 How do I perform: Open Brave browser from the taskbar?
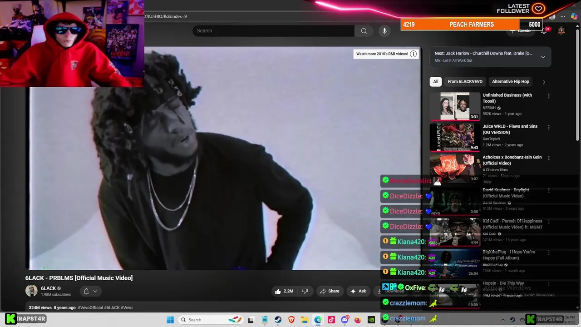click(x=291, y=320)
